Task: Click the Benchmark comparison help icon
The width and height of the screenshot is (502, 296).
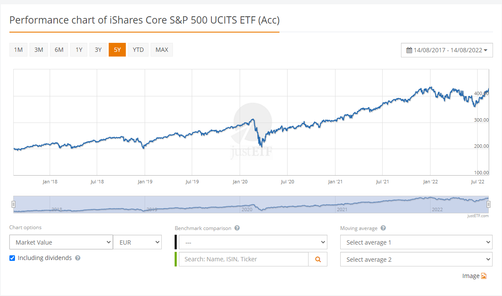Action: [x=237, y=228]
